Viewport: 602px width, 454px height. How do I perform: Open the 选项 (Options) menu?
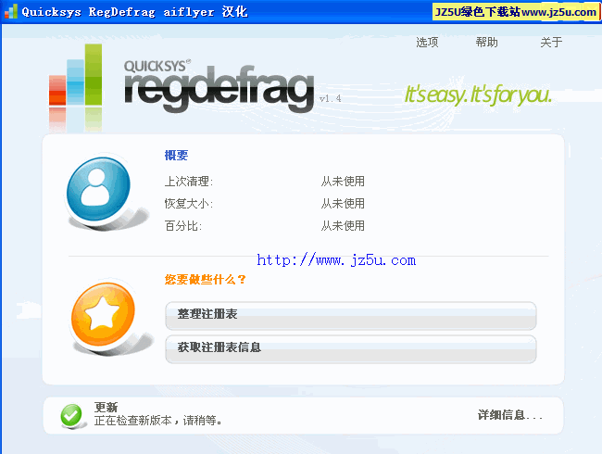427,42
